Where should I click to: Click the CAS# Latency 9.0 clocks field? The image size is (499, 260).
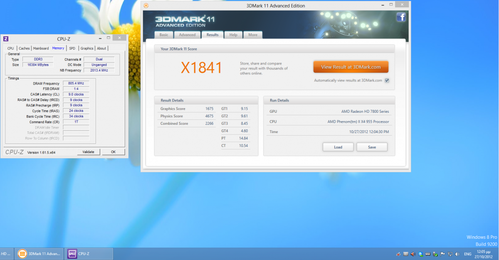coord(76,94)
